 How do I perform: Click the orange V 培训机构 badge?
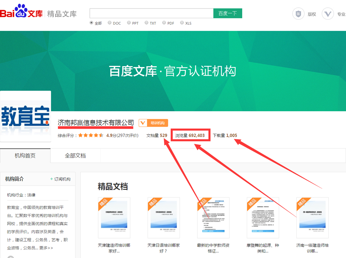(x=153, y=123)
